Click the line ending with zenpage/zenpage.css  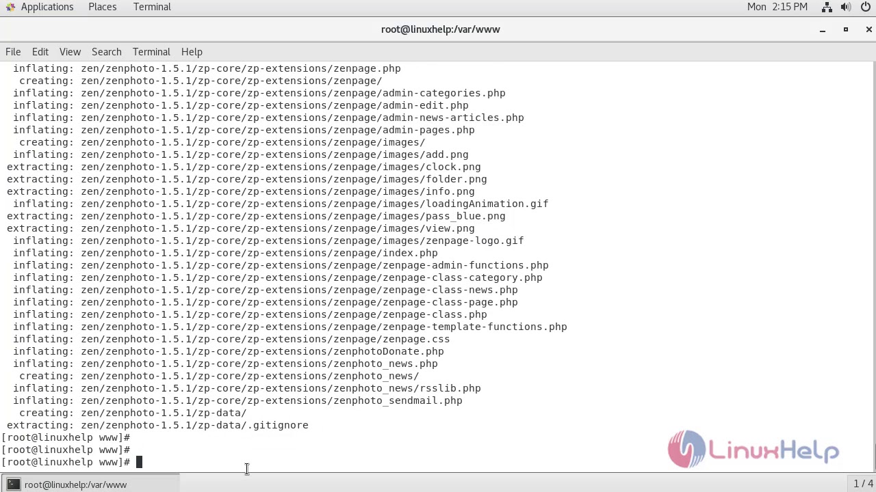231,339
